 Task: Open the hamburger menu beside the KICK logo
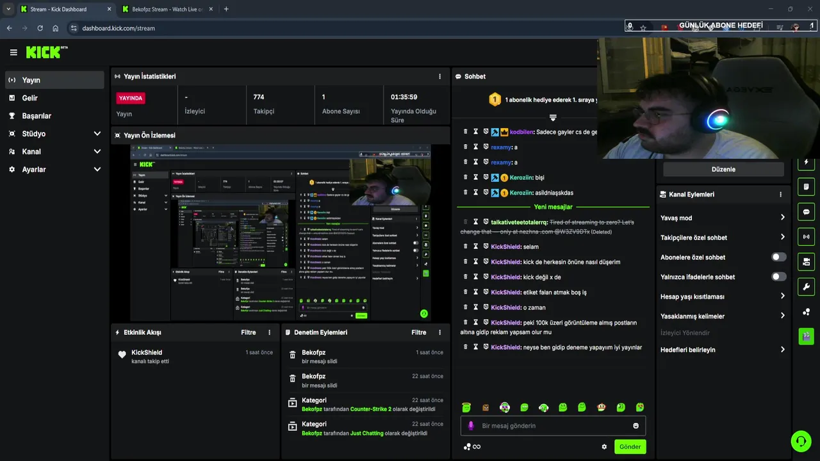[13, 53]
